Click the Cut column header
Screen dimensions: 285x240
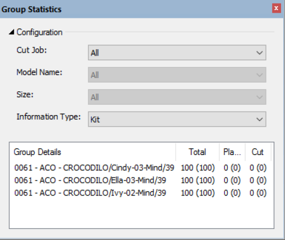pyautogui.click(x=258, y=152)
